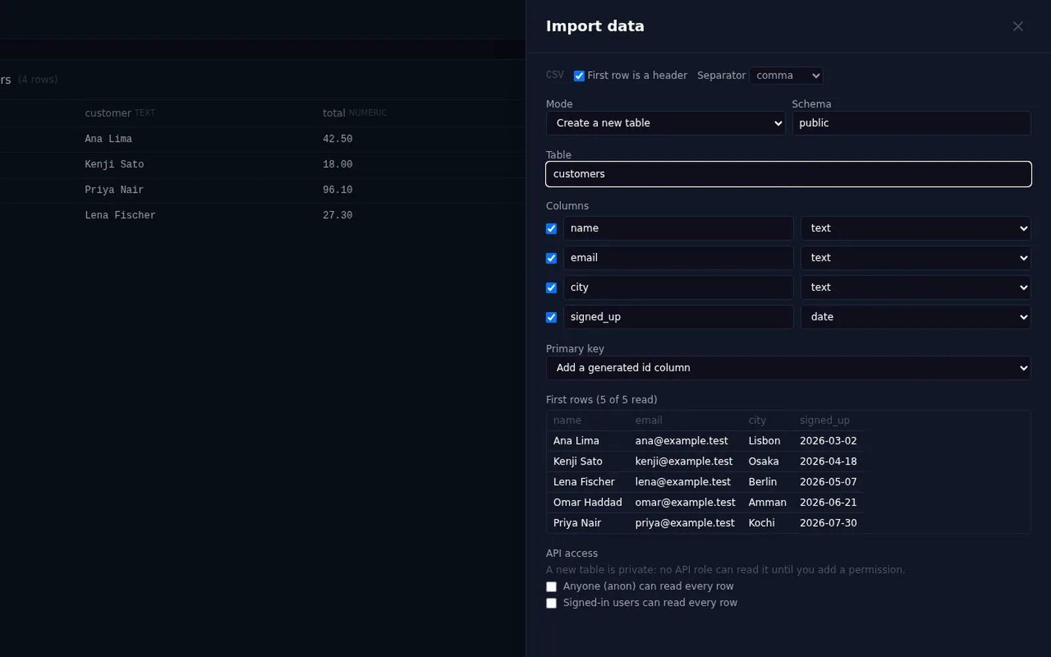Click the value 96.10 in background table
Image resolution: width=1051 pixels, height=657 pixels.
(338, 190)
